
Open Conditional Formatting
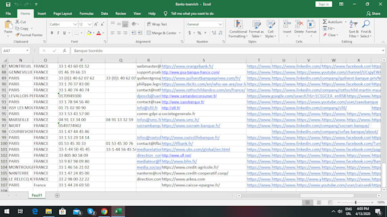pyautogui.click(x=238, y=29)
